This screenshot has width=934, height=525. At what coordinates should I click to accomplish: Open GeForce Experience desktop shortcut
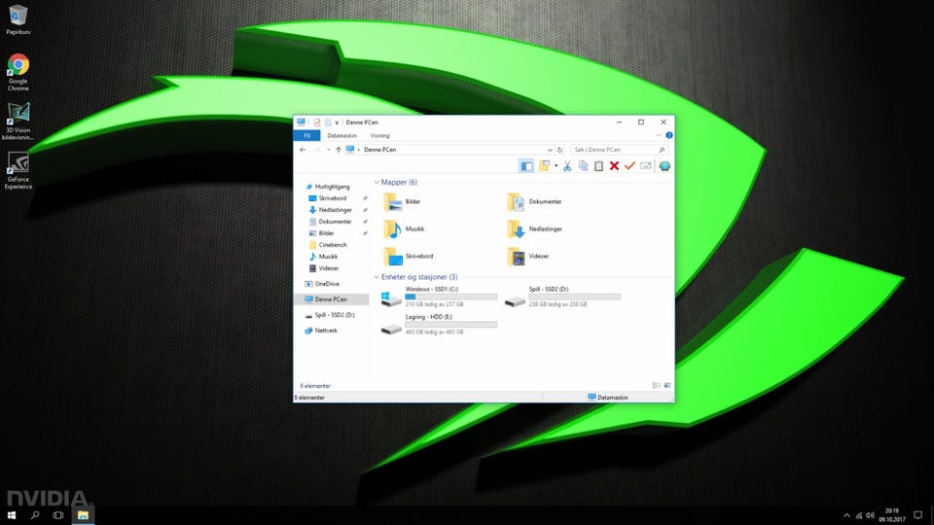[18, 171]
